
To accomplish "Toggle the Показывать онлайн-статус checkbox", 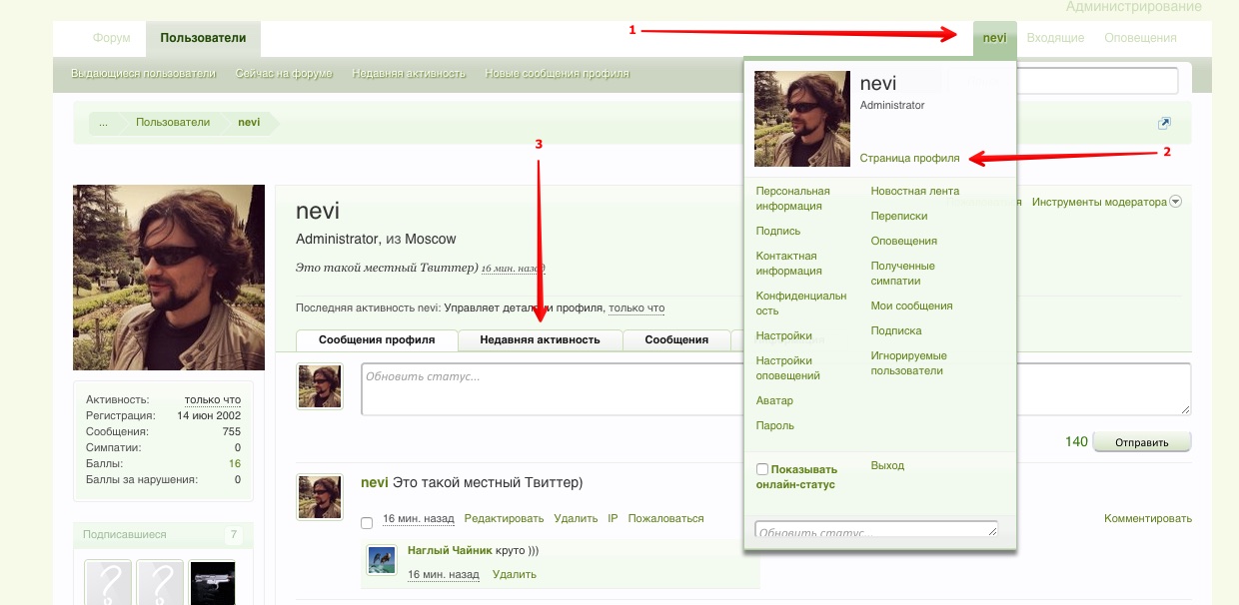I will 762,469.
